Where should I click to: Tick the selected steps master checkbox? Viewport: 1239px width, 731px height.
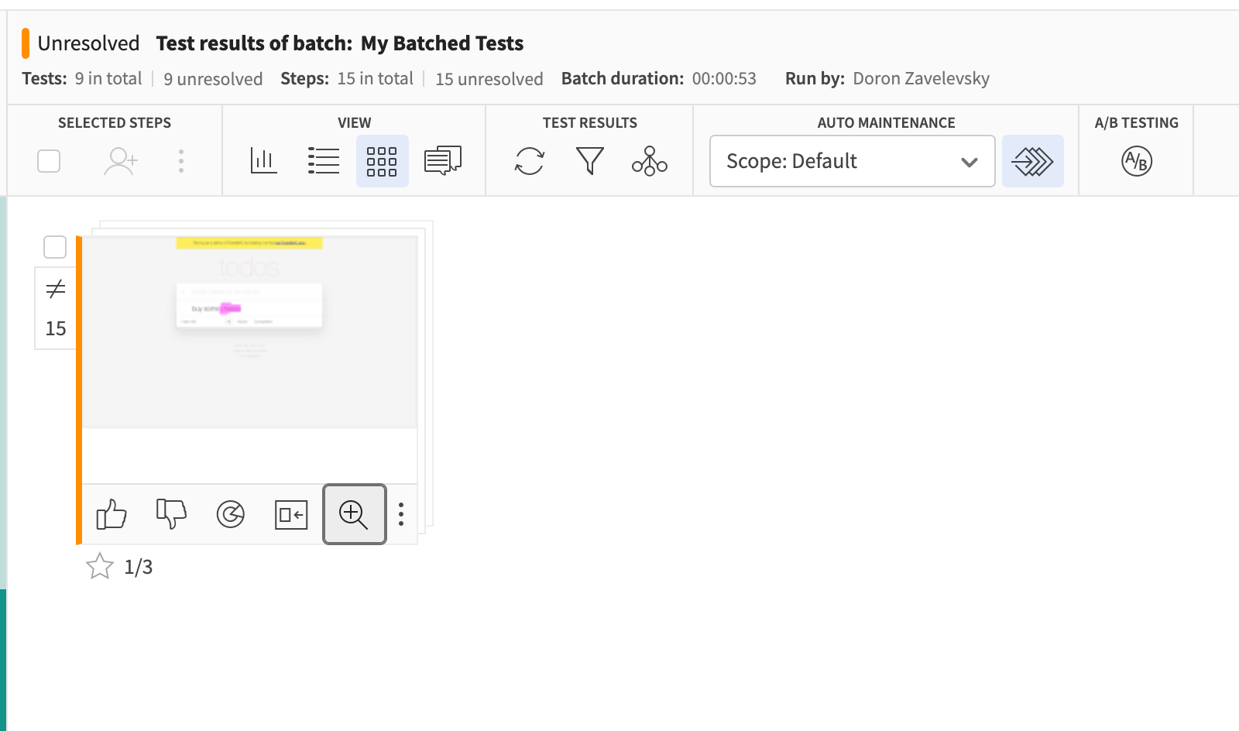49,161
